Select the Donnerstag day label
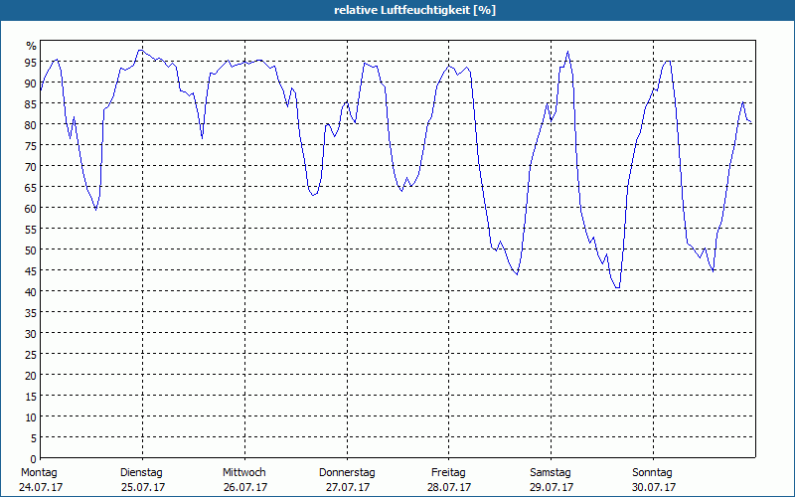 tap(347, 472)
